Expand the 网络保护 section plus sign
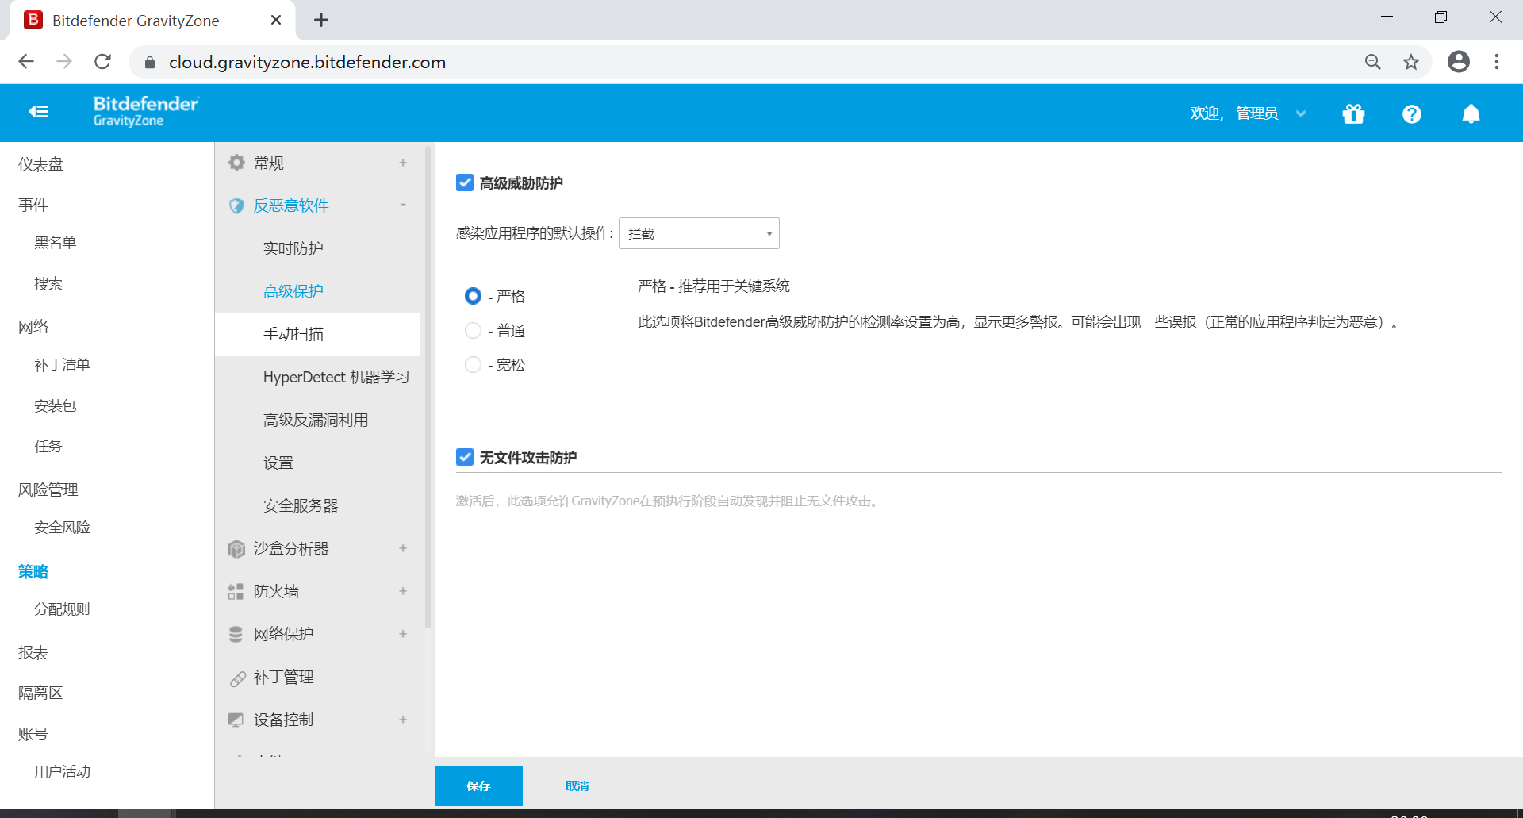 click(x=403, y=634)
